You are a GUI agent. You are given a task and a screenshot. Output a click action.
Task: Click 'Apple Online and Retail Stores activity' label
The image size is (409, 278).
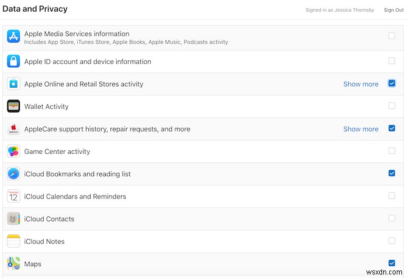point(84,84)
